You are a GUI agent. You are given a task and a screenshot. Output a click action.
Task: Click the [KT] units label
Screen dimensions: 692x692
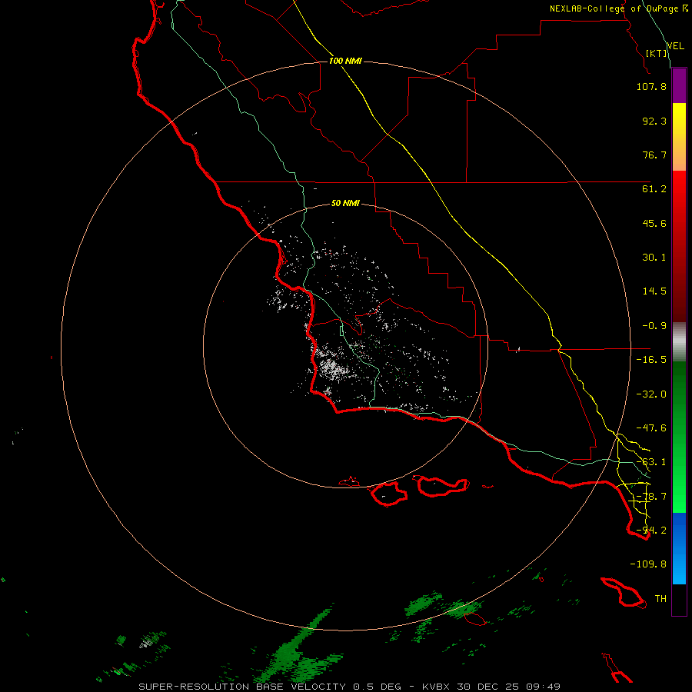coord(656,53)
